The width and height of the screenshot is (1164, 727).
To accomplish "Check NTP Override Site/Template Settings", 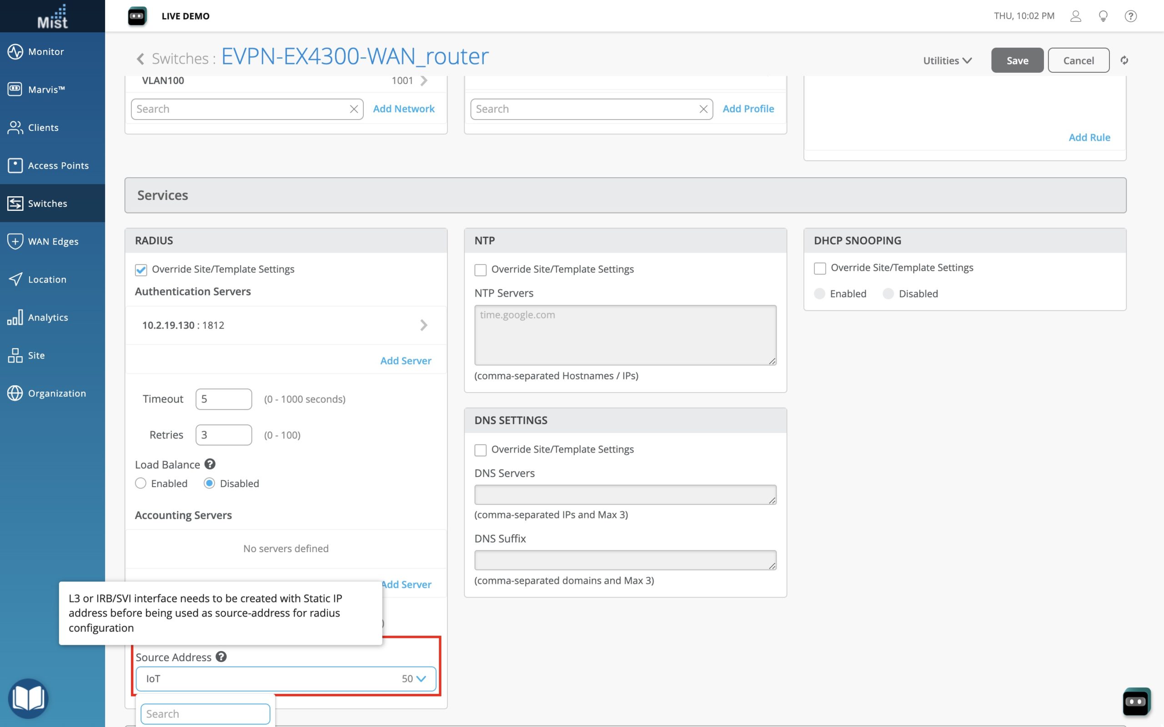I will (x=480, y=270).
